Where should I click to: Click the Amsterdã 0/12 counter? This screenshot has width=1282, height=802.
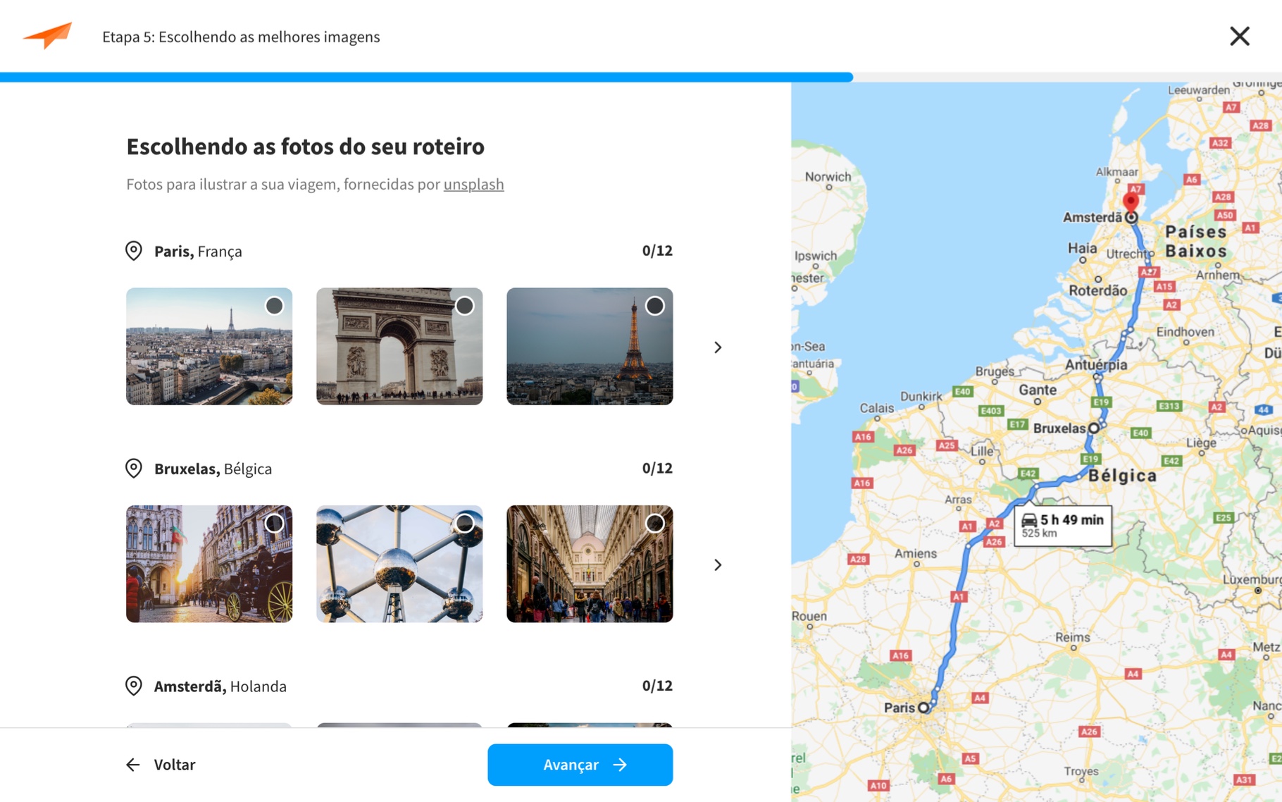[657, 685]
